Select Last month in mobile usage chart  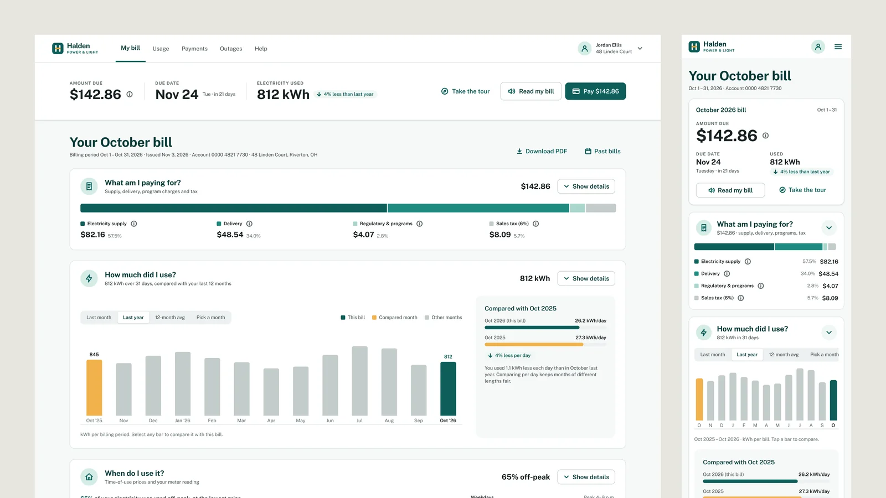[713, 355]
